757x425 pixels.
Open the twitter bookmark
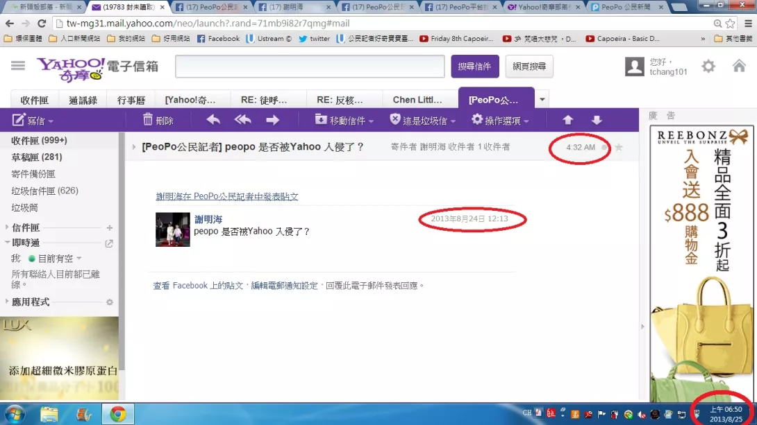point(315,39)
